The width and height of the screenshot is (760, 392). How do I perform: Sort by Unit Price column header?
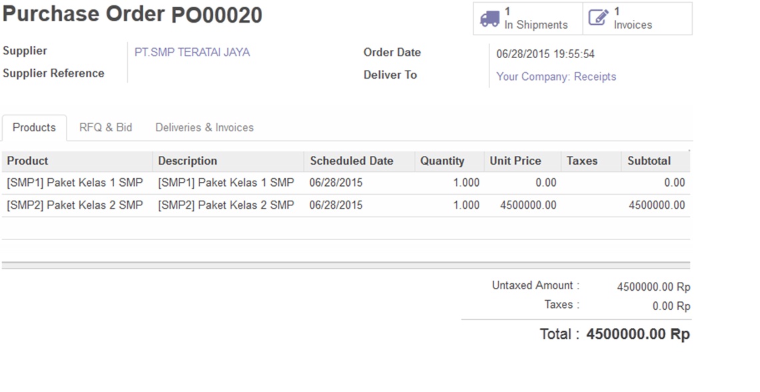pyautogui.click(x=515, y=161)
